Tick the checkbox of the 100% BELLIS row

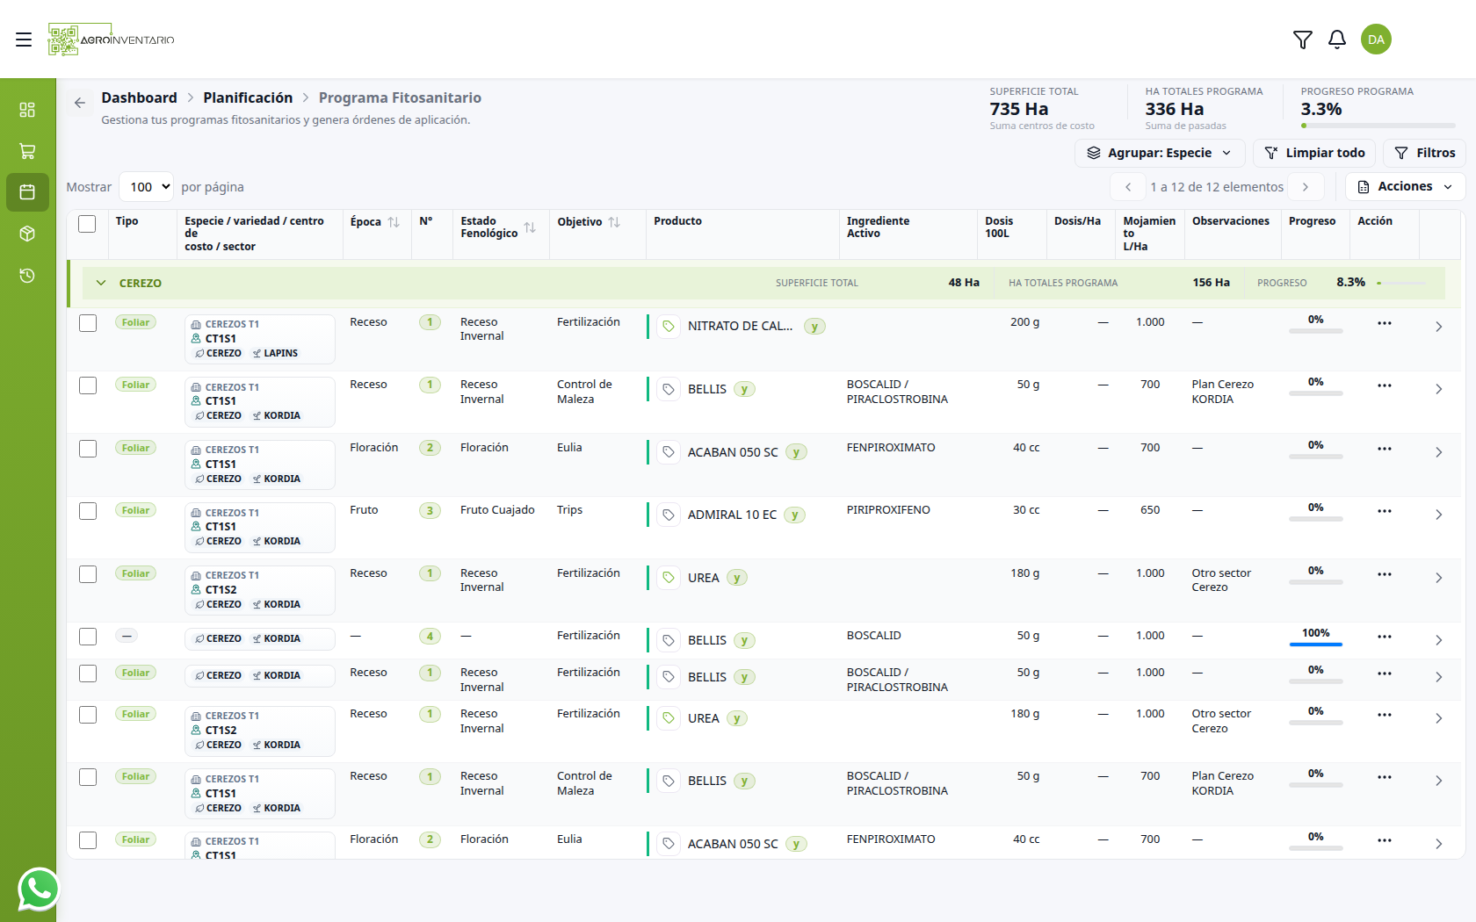coord(88,637)
